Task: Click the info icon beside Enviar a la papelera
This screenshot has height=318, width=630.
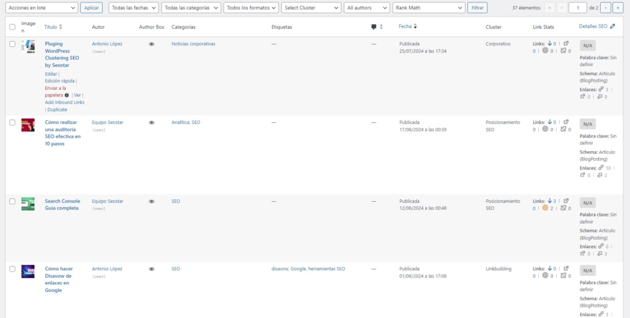Action: point(67,95)
